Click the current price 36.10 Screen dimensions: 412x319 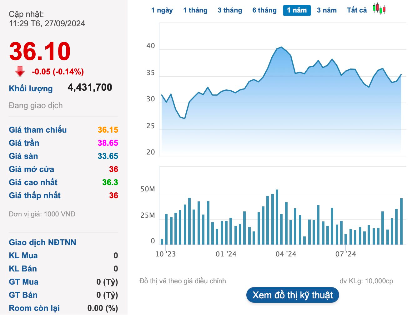point(40,51)
